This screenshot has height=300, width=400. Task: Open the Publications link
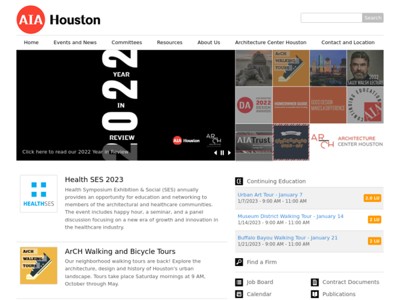pos(339,294)
